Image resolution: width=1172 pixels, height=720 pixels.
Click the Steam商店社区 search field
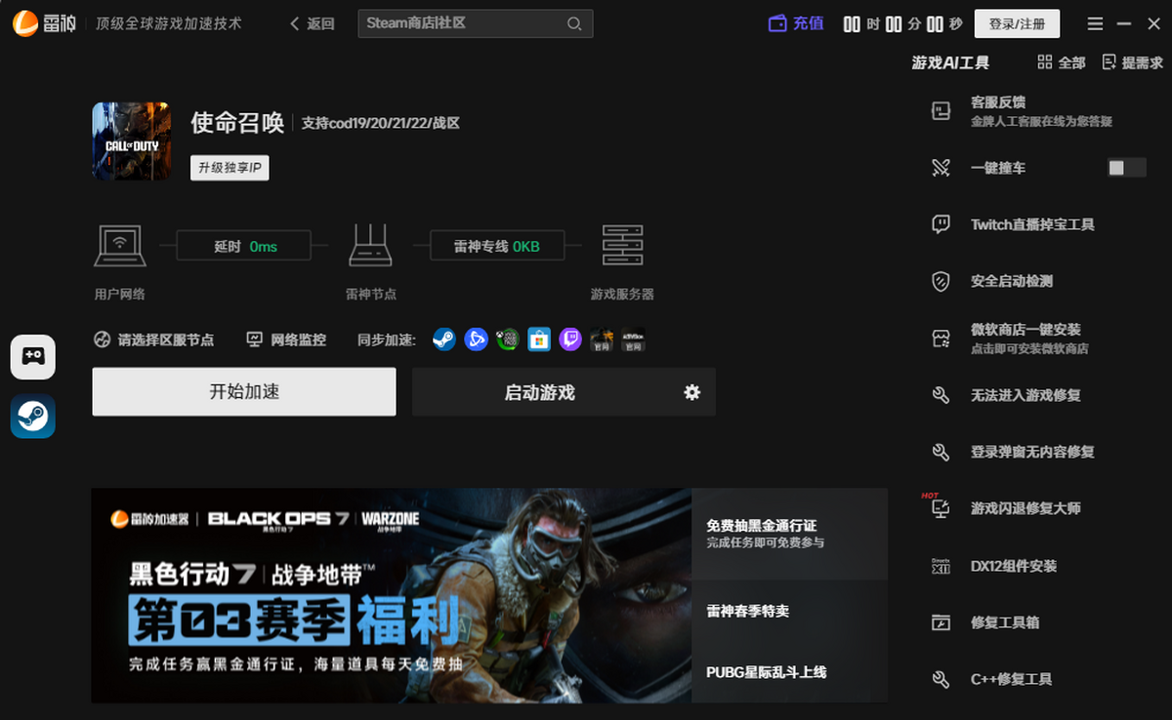coord(463,23)
